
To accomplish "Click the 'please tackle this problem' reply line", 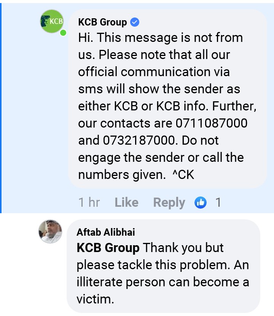I will 153,265.
